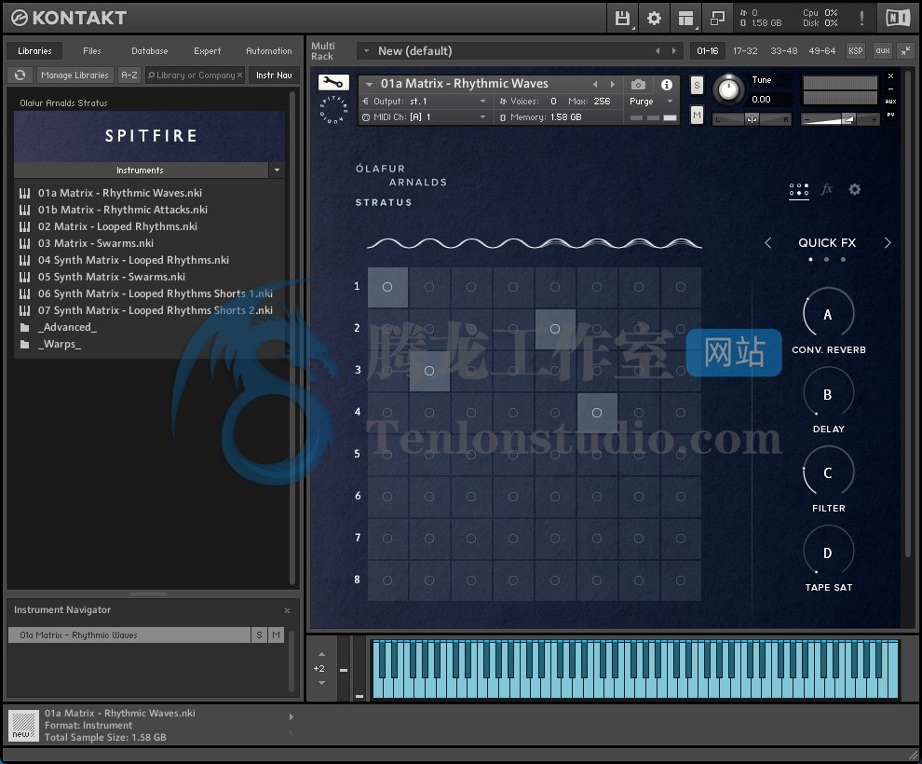Viewport: 922px width, 764px height.
Task: Shift keyboard octave down arrow
Action: click(321, 683)
